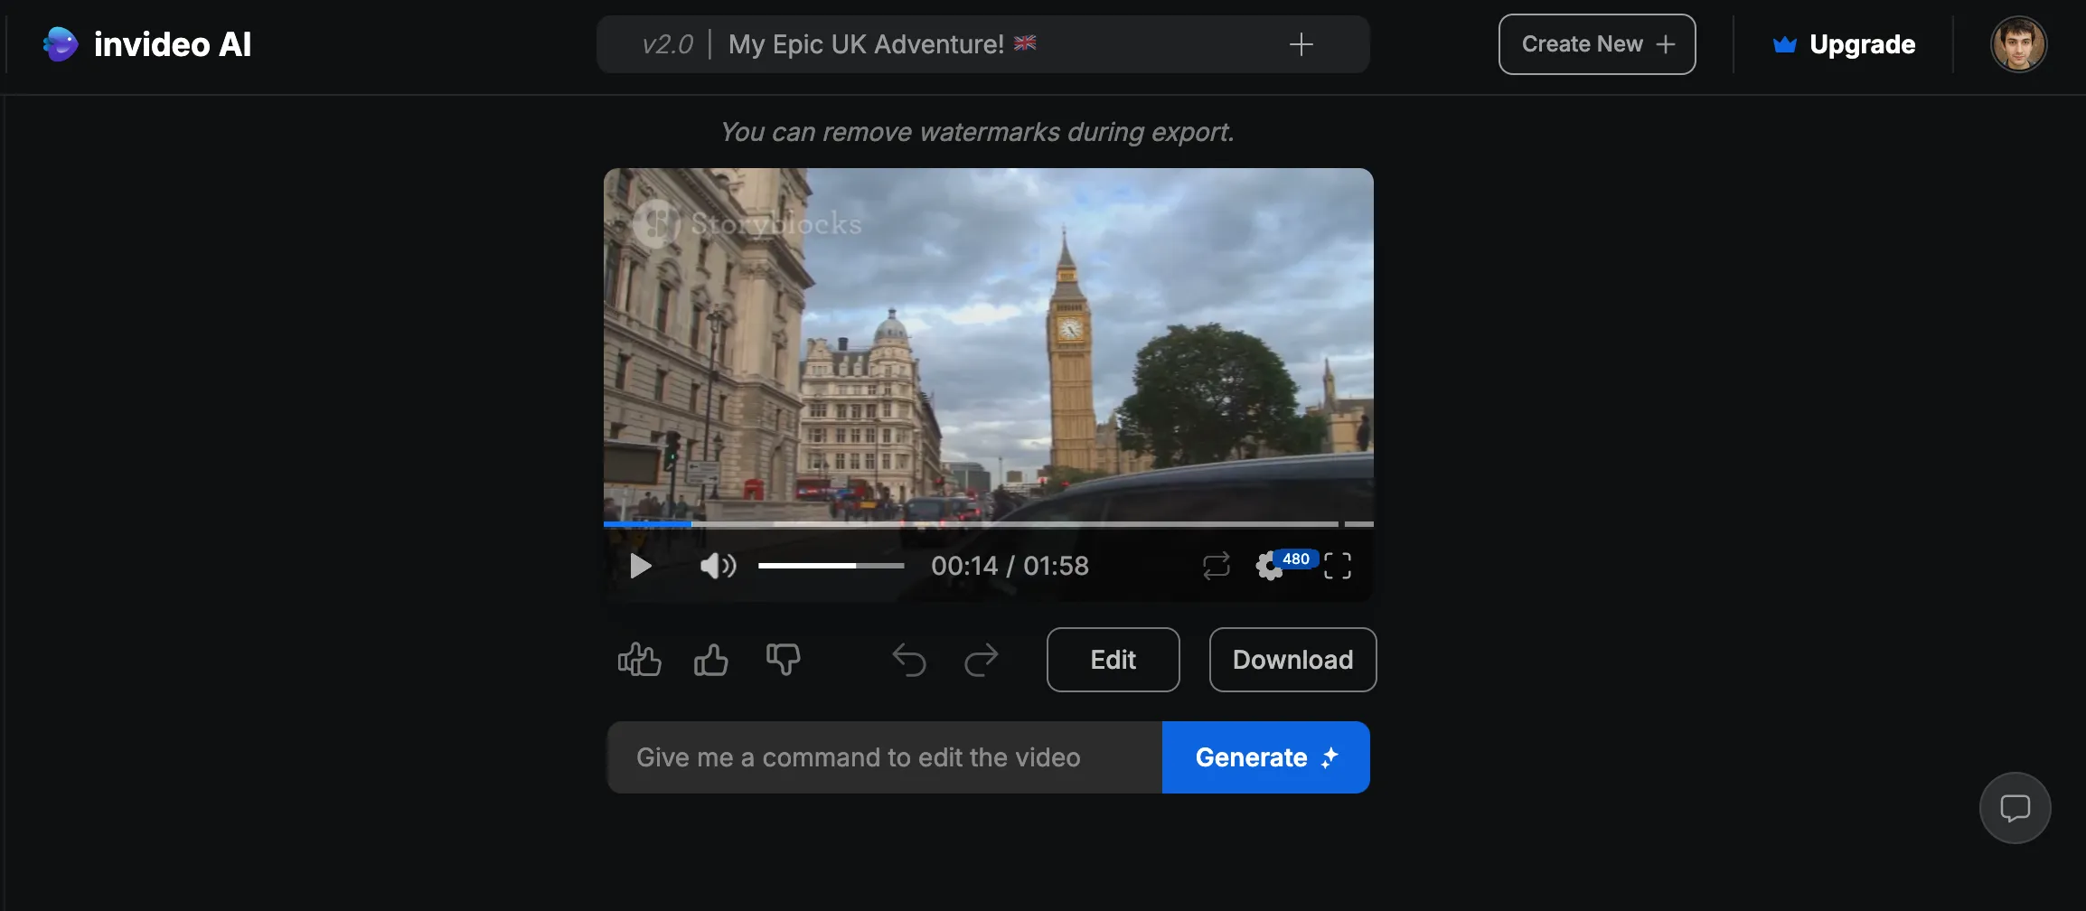Download the video
2086x911 pixels.
coord(1292,660)
